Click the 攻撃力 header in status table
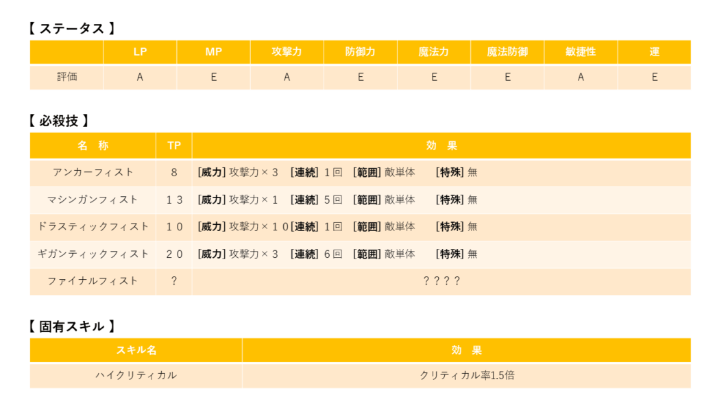Viewport: 702px width, 395px height. [x=287, y=52]
